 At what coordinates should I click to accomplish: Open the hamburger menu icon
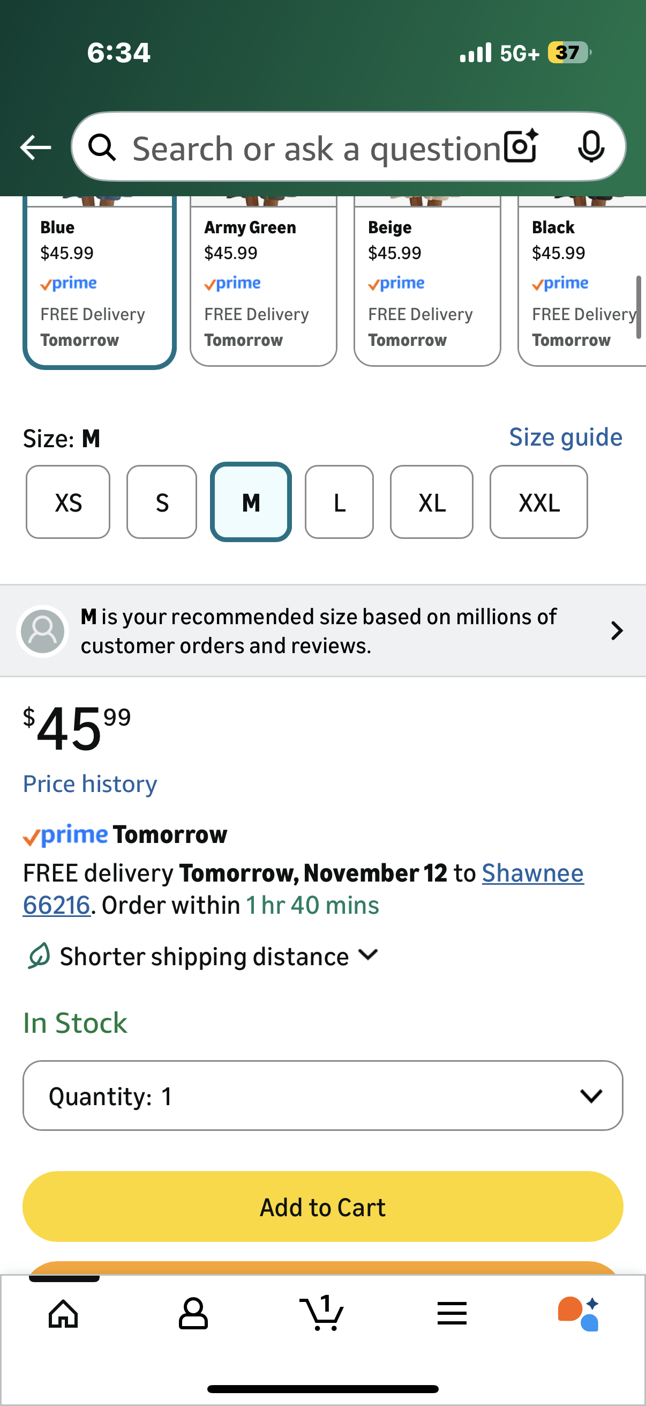(x=452, y=1313)
